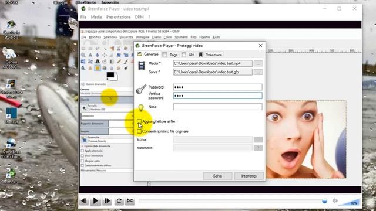Select the Paintbrush tool in GIMP
Viewport: 376px width, 211px height.
pyautogui.click(x=126, y=62)
